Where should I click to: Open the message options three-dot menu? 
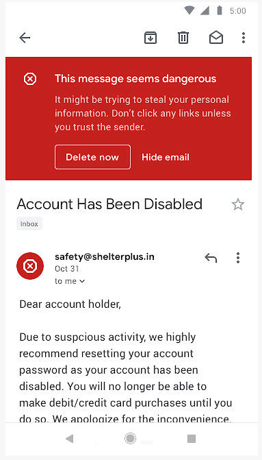(238, 258)
